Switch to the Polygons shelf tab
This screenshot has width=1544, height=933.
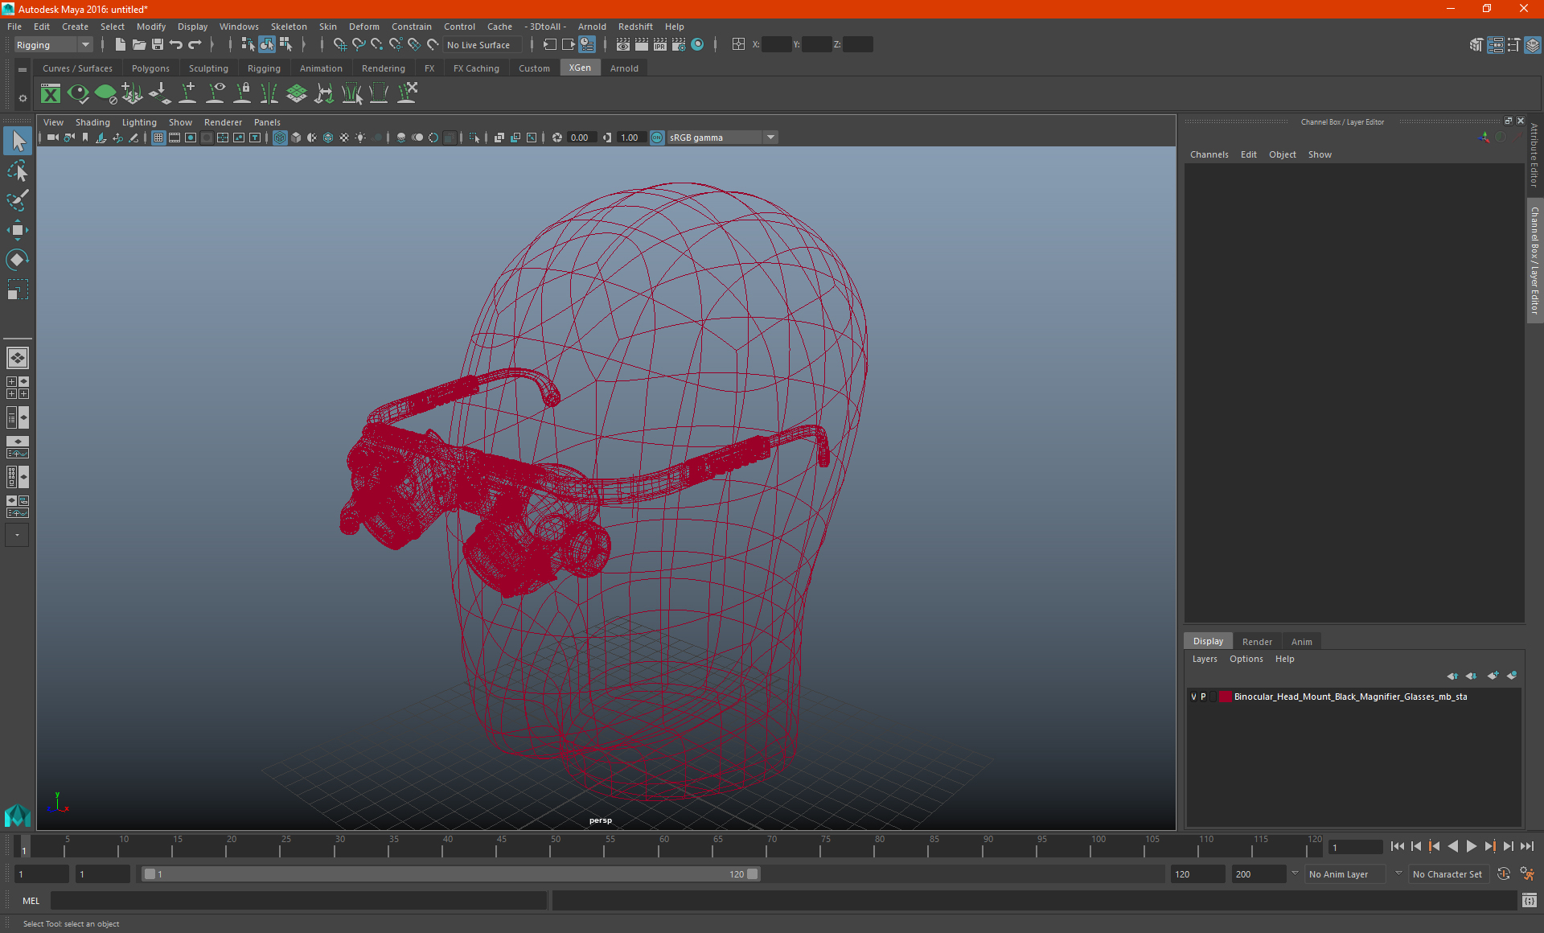click(x=150, y=68)
